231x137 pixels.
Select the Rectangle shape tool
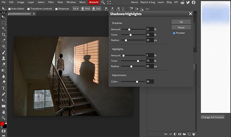(3, 106)
